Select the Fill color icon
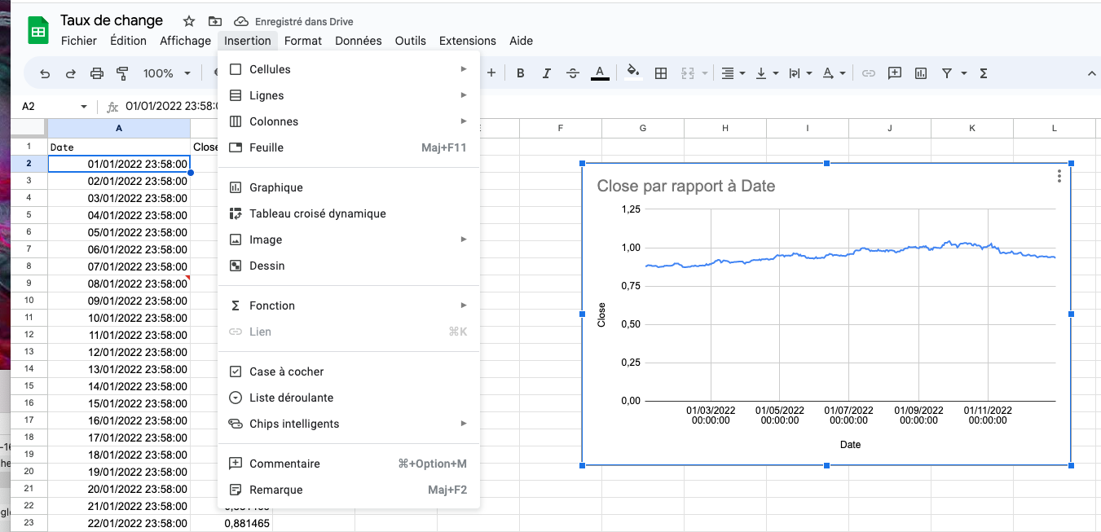Image resolution: width=1101 pixels, height=532 pixels. pos(634,73)
